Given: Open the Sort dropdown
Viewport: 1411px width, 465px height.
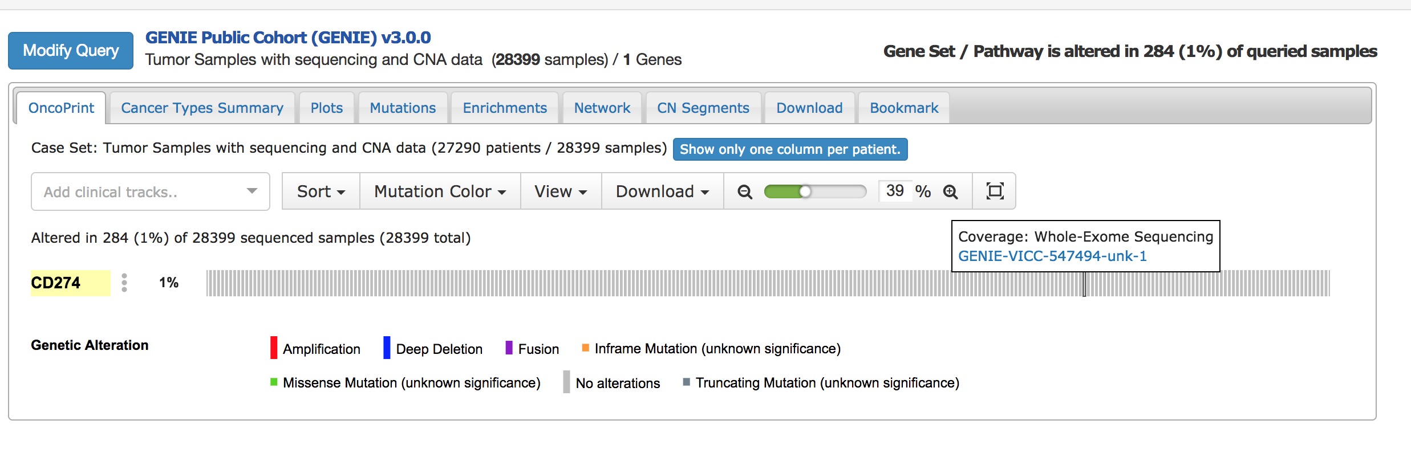Looking at the screenshot, I should click(321, 191).
